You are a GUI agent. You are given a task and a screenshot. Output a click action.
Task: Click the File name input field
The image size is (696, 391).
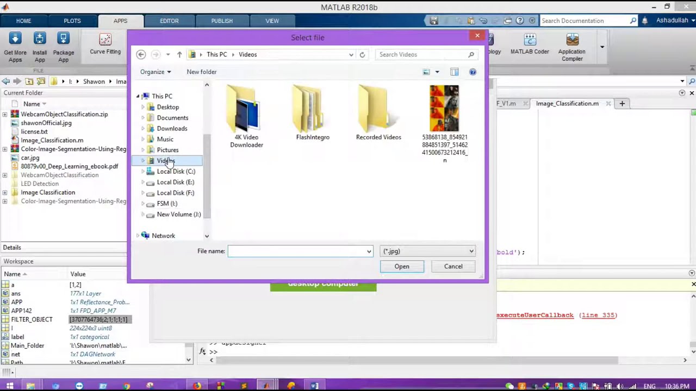(x=296, y=251)
